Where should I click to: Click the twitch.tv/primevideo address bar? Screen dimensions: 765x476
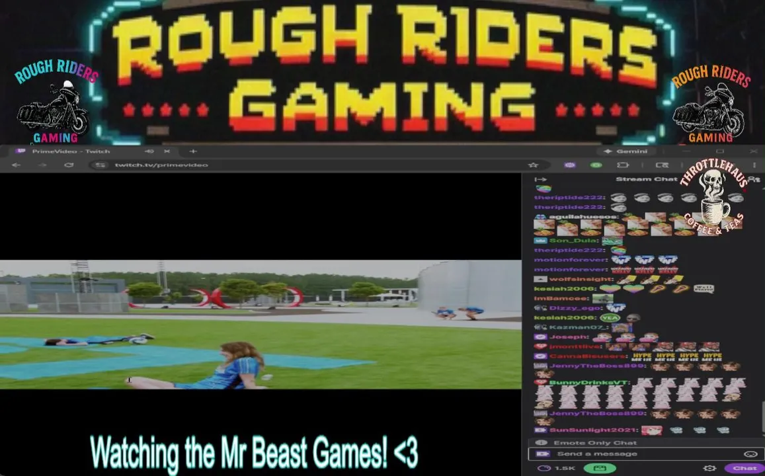point(312,165)
